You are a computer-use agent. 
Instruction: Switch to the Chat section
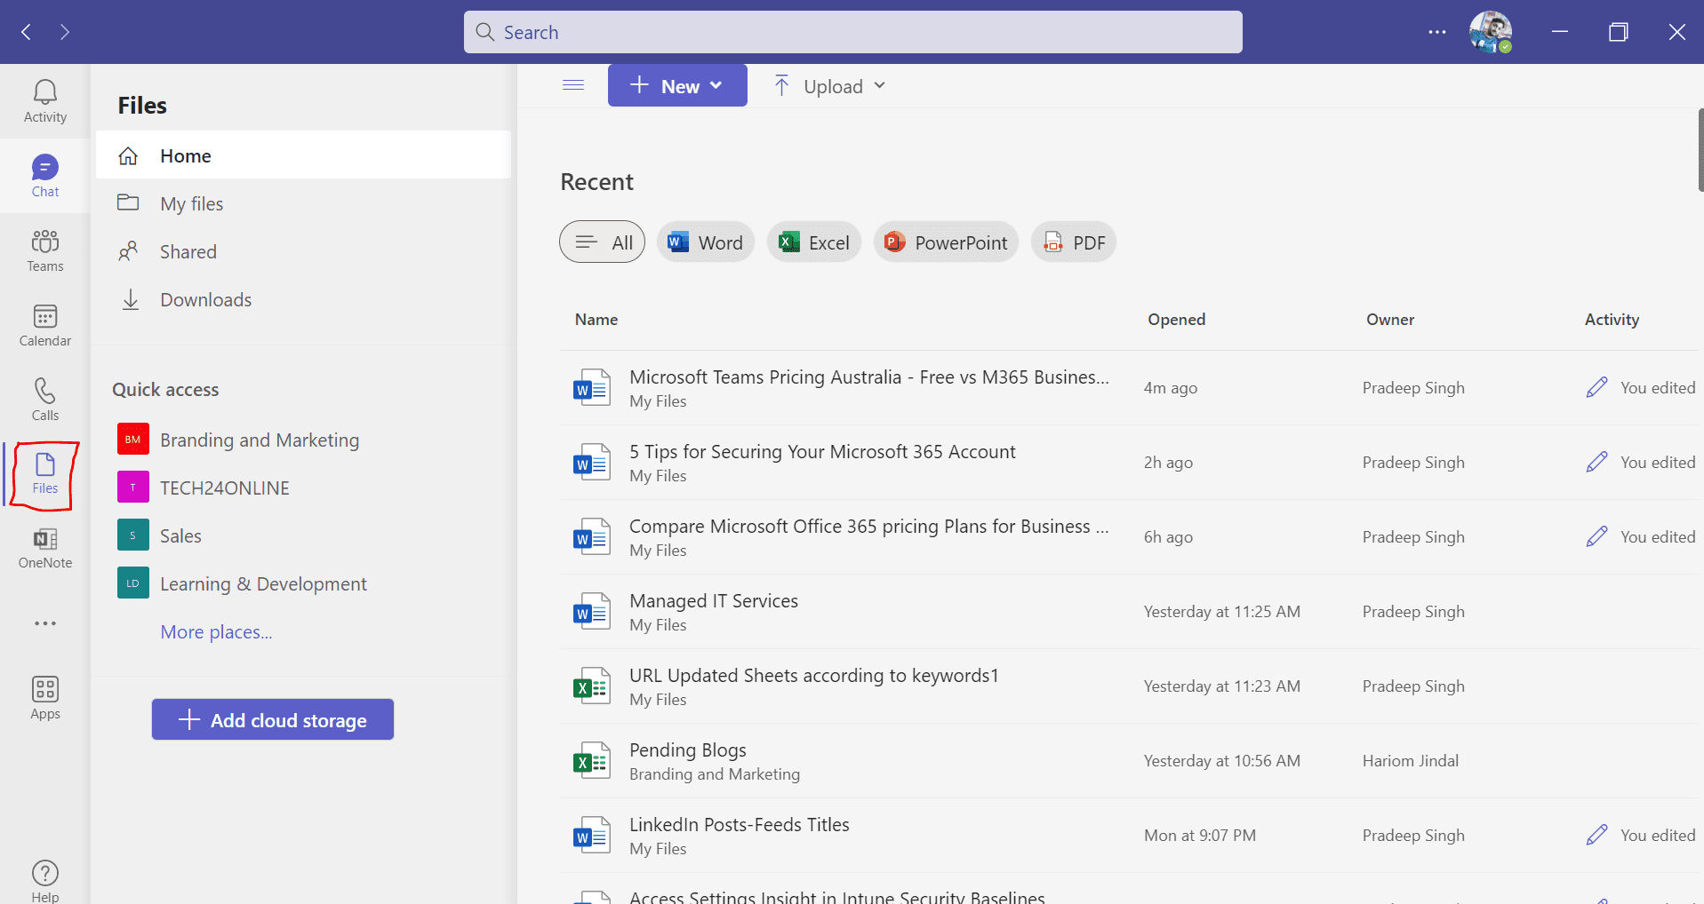[x=44, y=175]
